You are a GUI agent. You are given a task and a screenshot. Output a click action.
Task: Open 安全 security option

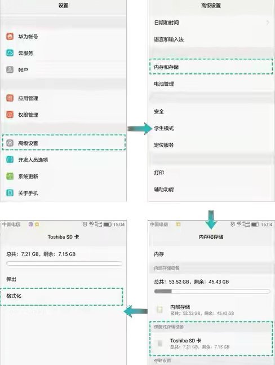pos(211,112)
